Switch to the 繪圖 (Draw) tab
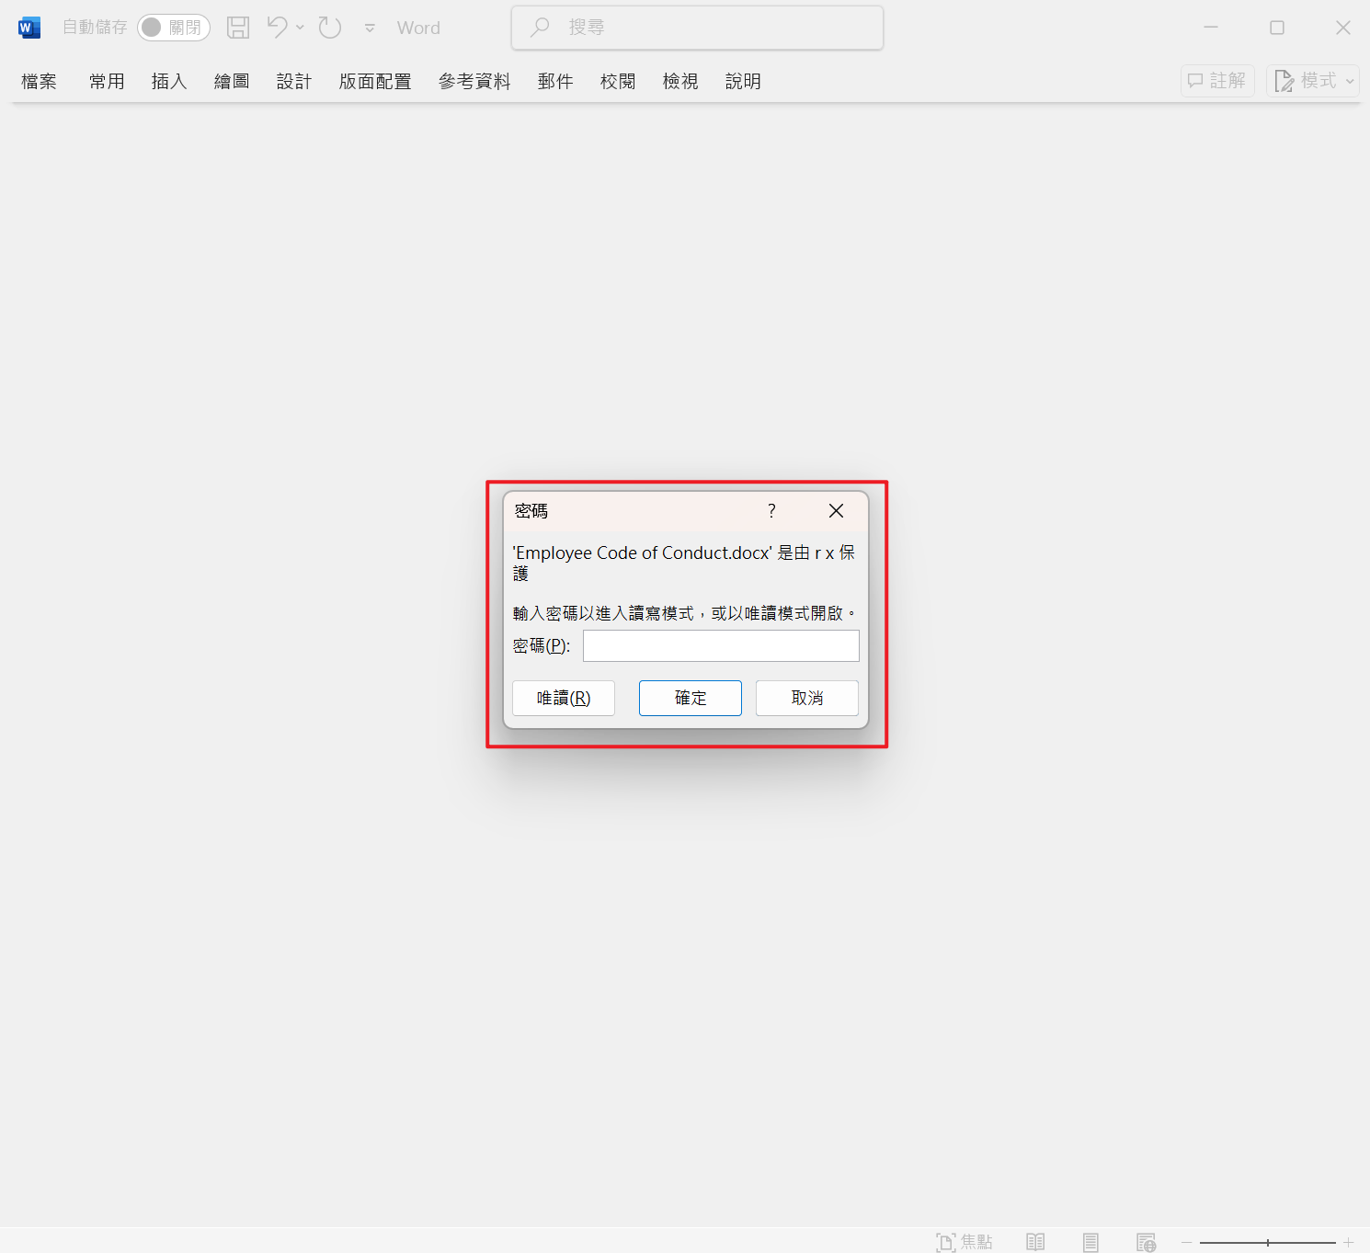1370x1253 pixels. tap(232, 82)
